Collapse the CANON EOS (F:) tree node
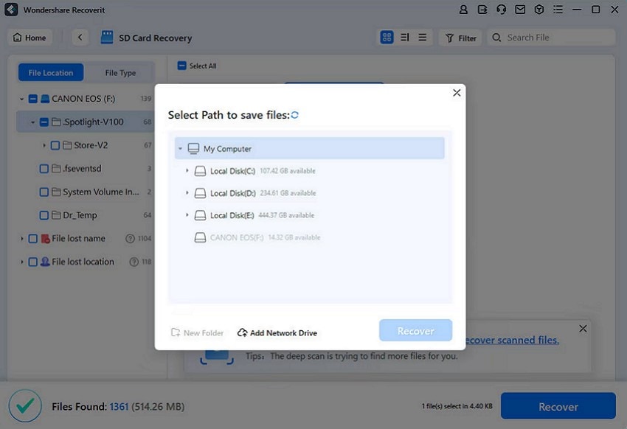 point(21,99)
